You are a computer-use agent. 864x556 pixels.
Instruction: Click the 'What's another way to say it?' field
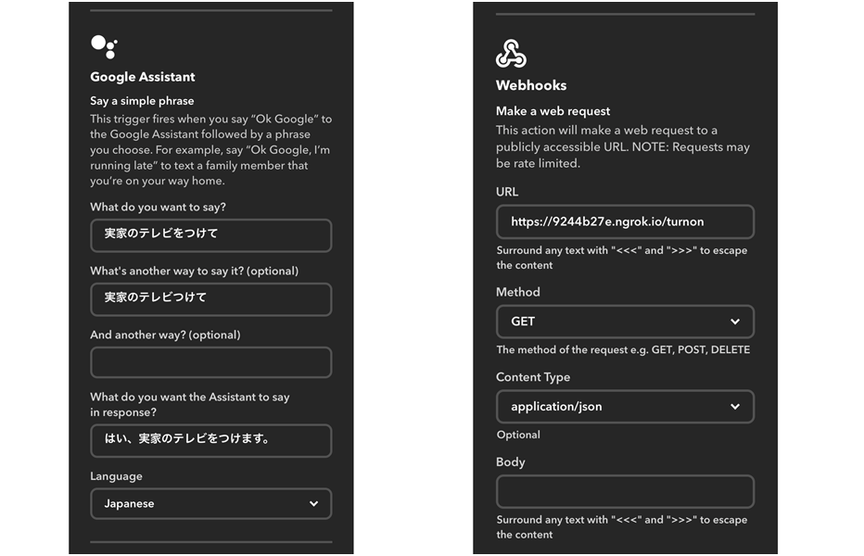pos(211,299)
